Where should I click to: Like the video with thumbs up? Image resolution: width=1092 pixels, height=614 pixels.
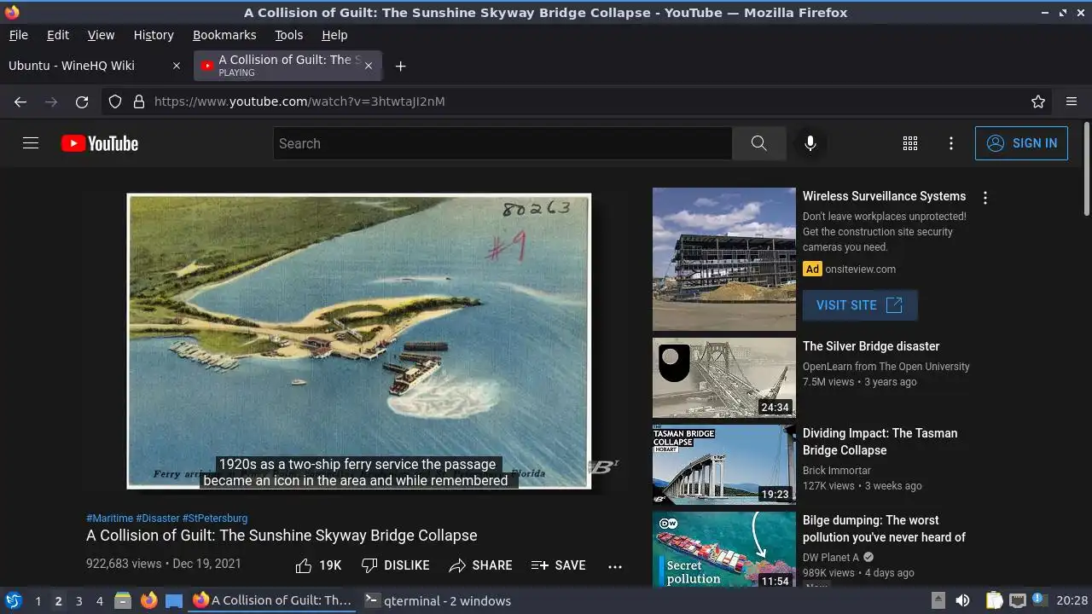318,565
